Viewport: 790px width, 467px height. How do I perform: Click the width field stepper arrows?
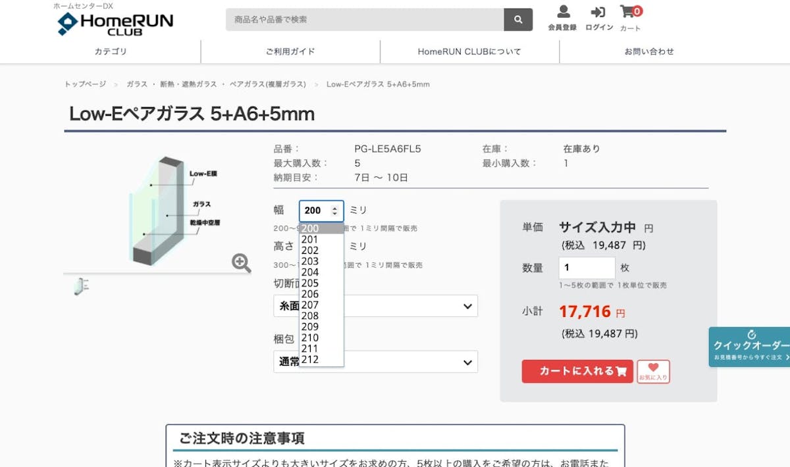[x=335, y=211]
